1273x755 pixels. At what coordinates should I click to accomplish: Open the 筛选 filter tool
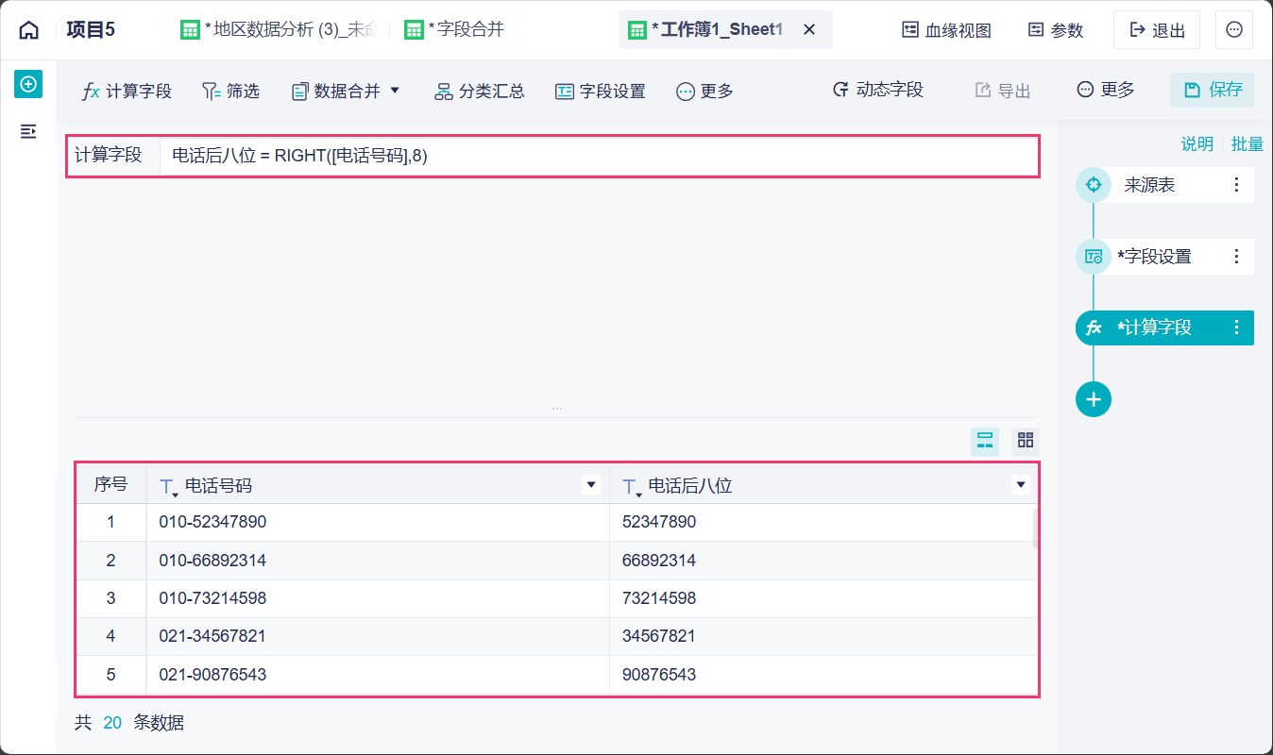[x=230, y=91]
